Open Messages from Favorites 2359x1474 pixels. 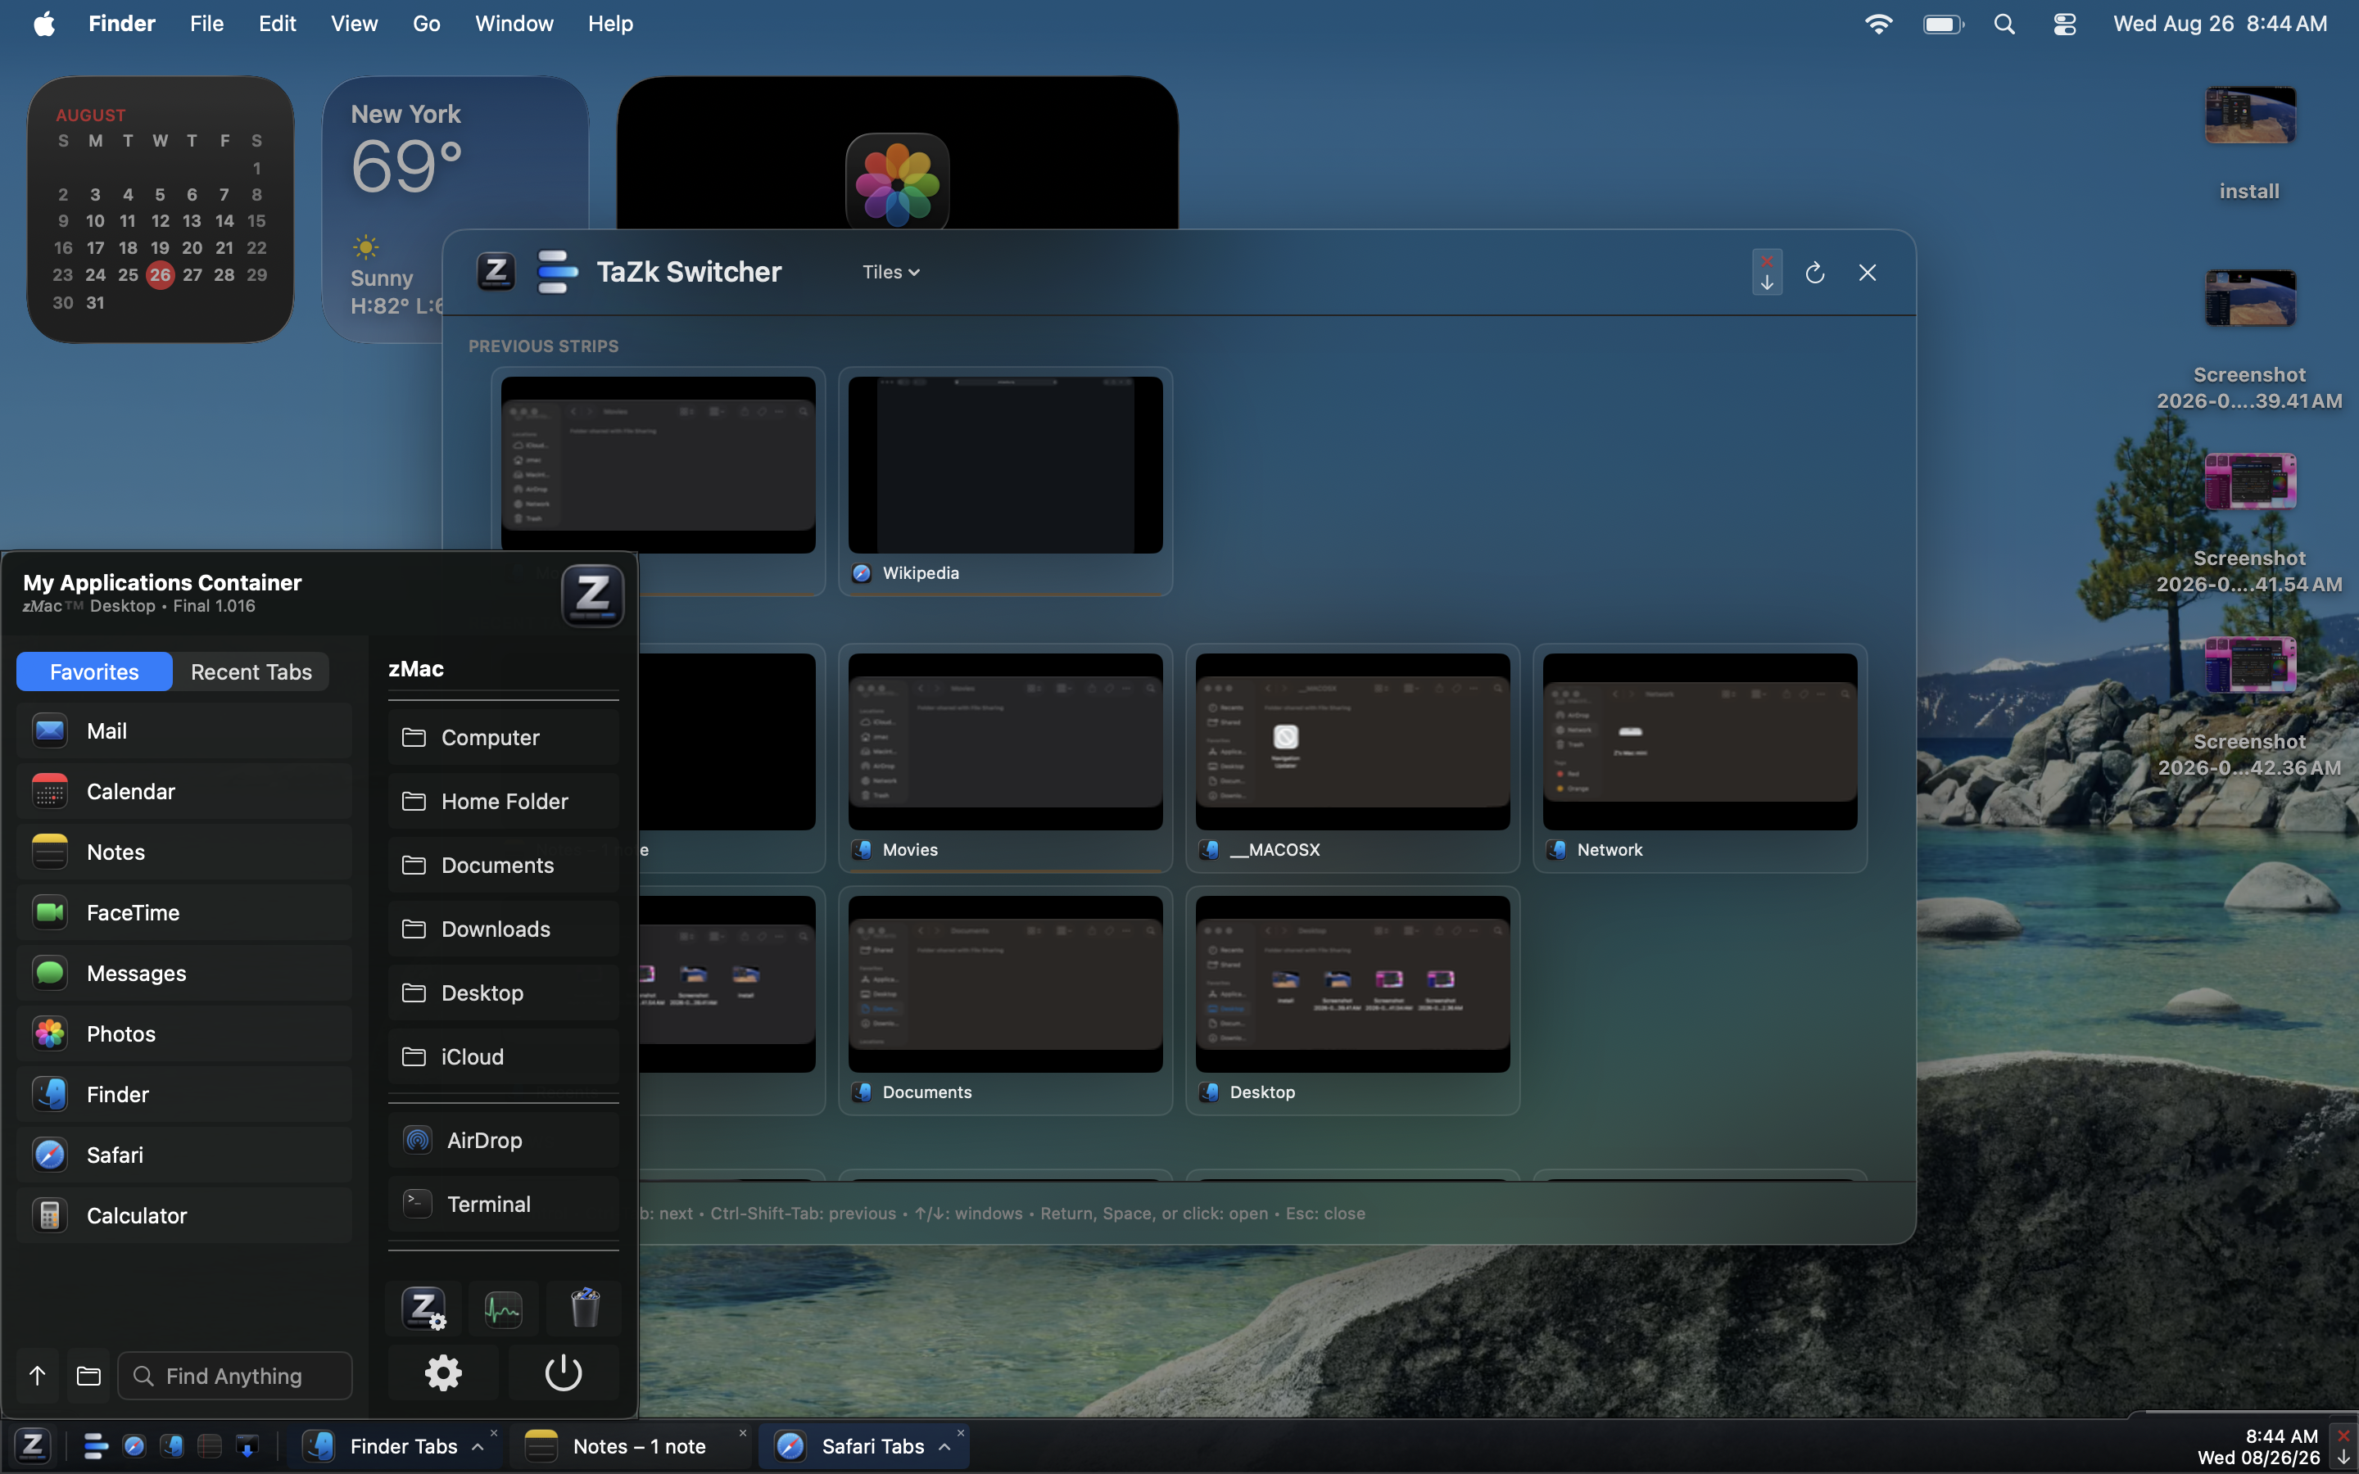(x=184, y=973)
